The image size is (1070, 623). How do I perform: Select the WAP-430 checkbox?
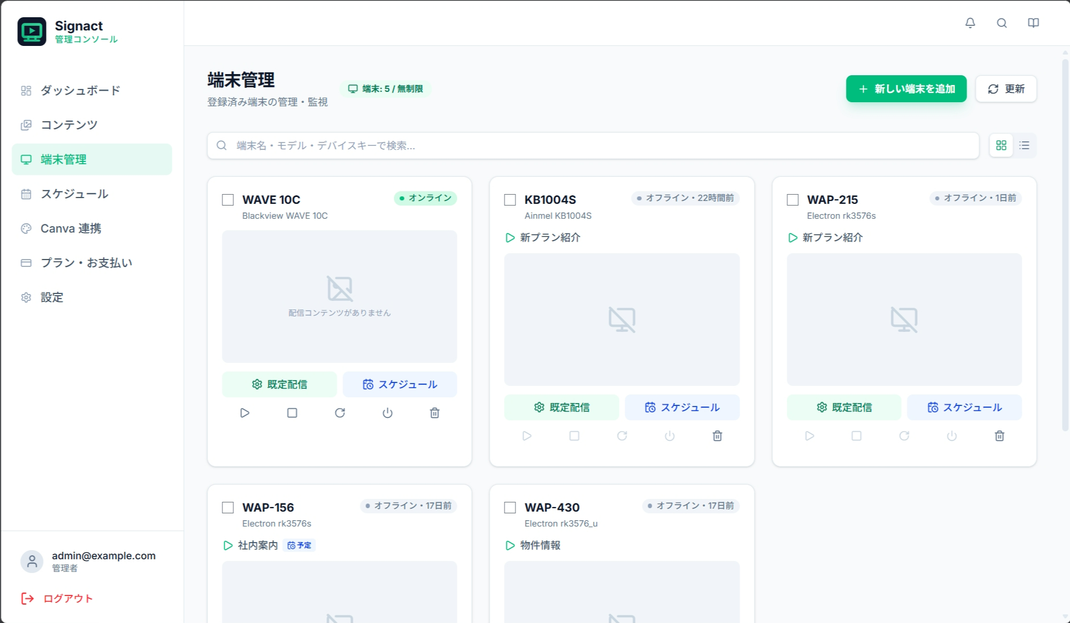[x=510, y=508]
